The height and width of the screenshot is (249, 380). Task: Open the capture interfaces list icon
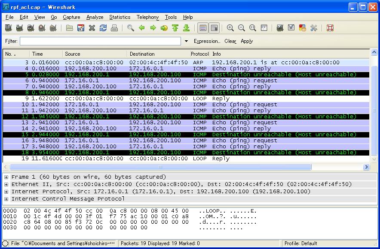8,28
